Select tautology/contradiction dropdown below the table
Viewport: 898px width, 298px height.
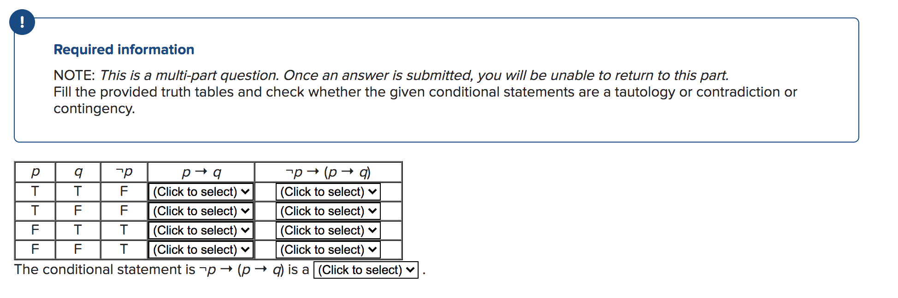(366, 270)
